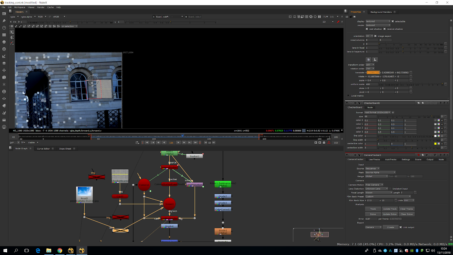Image resolution: width=453 pixels, height=255 pixels.
Task: Click the yellow centerline color swatch
Action: [435, 144]
